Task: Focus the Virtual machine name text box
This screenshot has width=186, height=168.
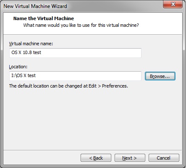Action: pos(75,53)
